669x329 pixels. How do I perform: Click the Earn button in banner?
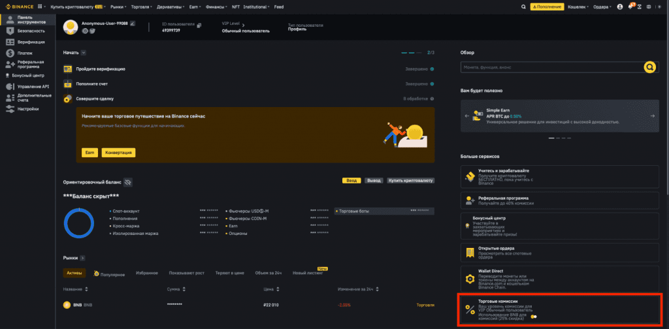[x=90, y=153]
